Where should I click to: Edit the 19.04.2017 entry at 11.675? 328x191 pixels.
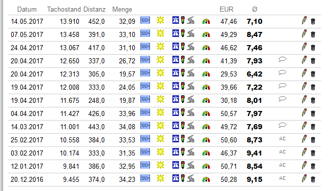point(304,99)
